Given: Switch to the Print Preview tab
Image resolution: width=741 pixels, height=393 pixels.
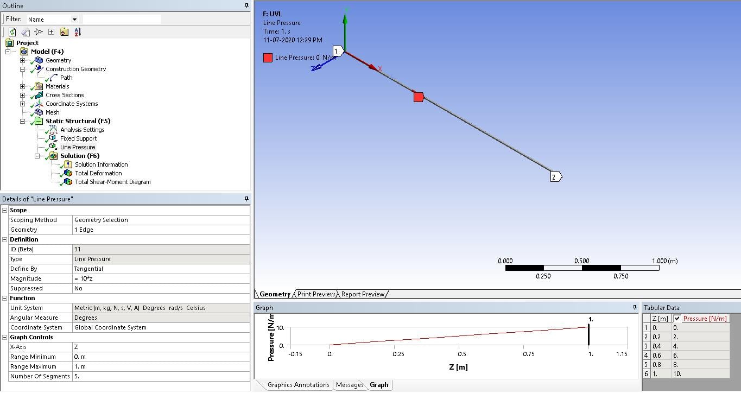Looking at the screenshot, I should [315, 294].
